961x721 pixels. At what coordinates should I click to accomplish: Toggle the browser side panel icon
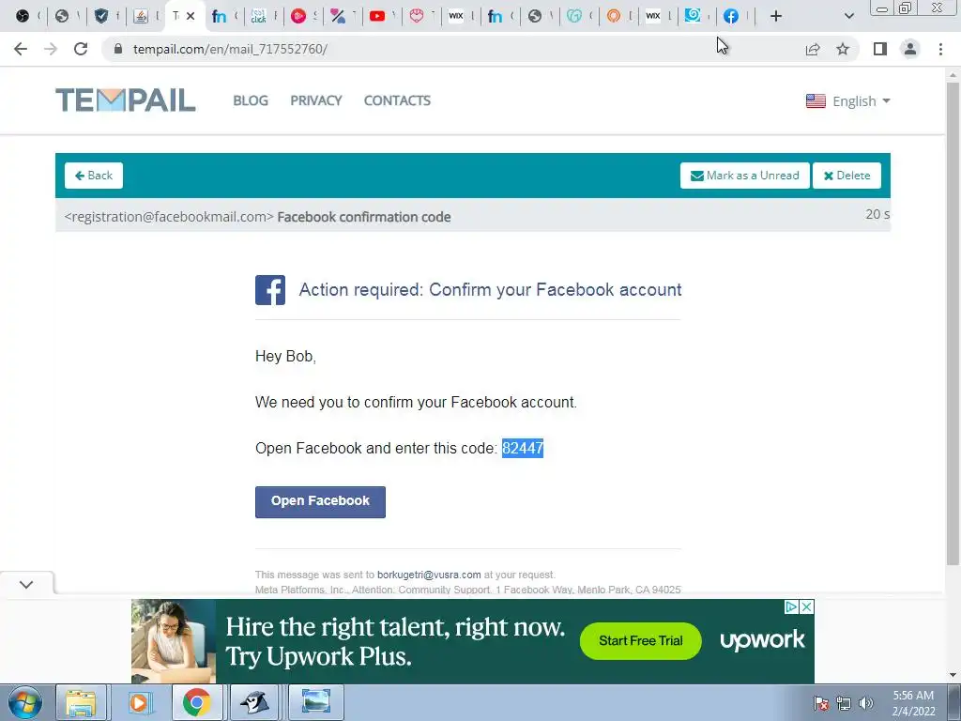(880, 49)
